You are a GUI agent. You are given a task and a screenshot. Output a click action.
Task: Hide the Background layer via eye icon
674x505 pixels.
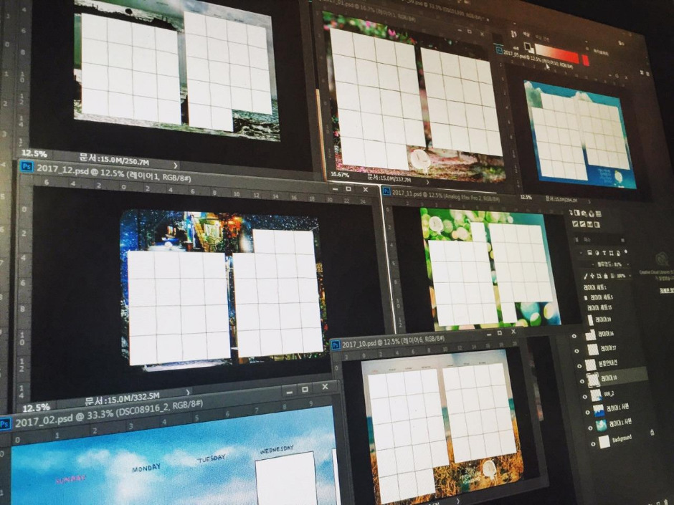[593, 444]
